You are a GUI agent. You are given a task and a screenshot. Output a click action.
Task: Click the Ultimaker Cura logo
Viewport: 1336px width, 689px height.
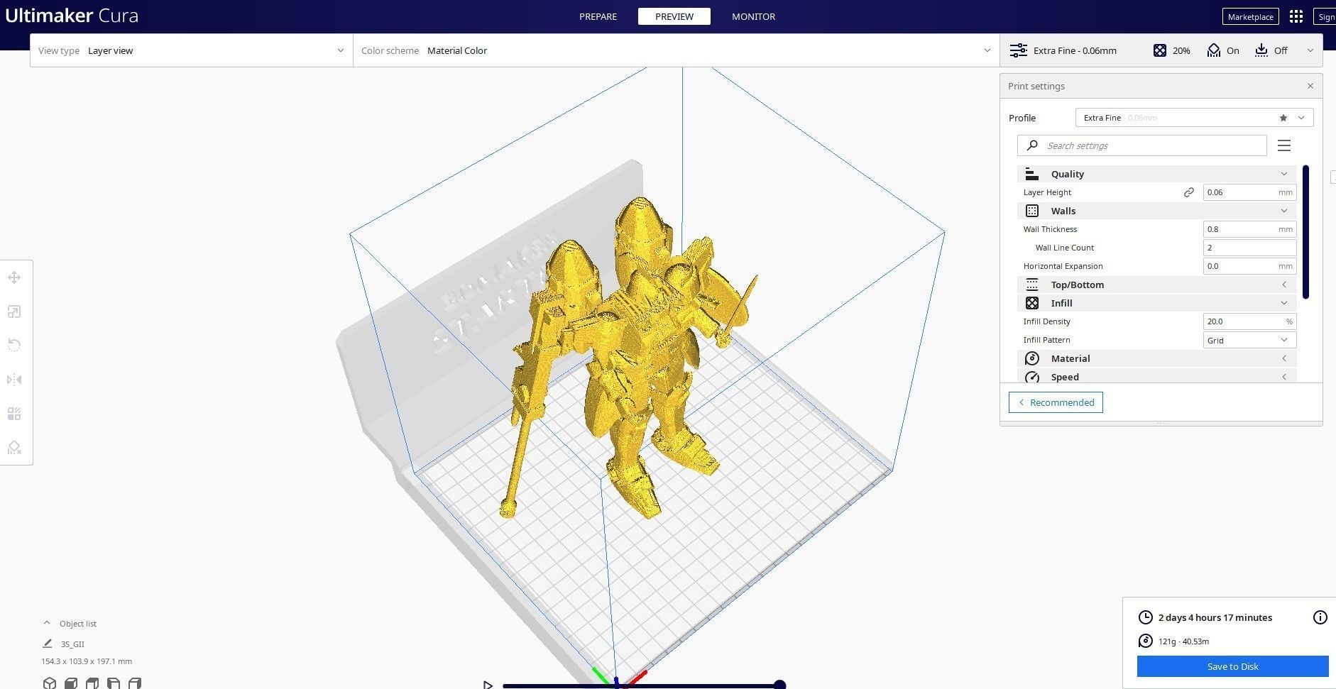click(x=72, y=16)
